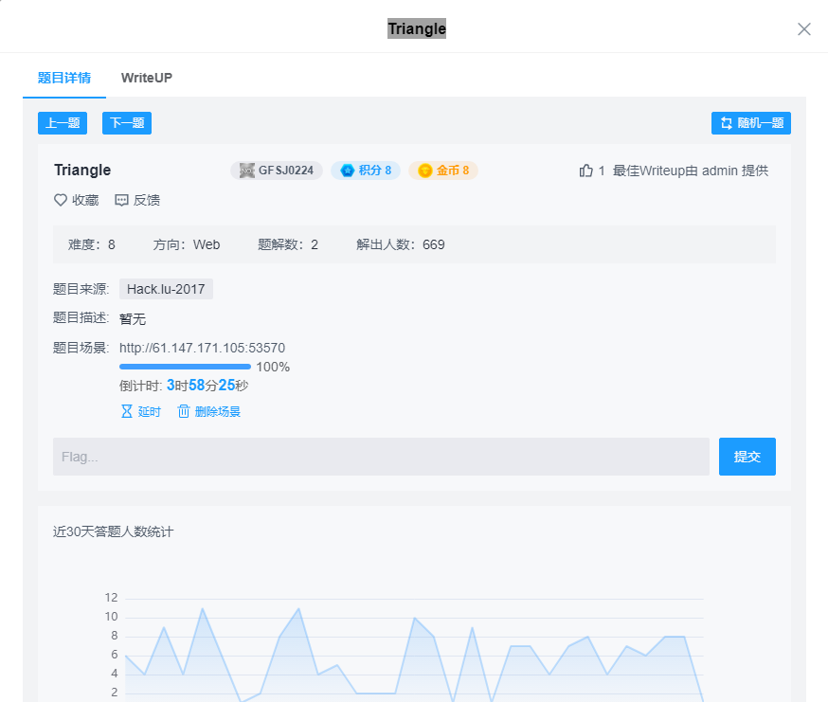Open the scene URL http://61.147.171.105:53570
This screenshot has width=828, height=702.
click(202, 348)
